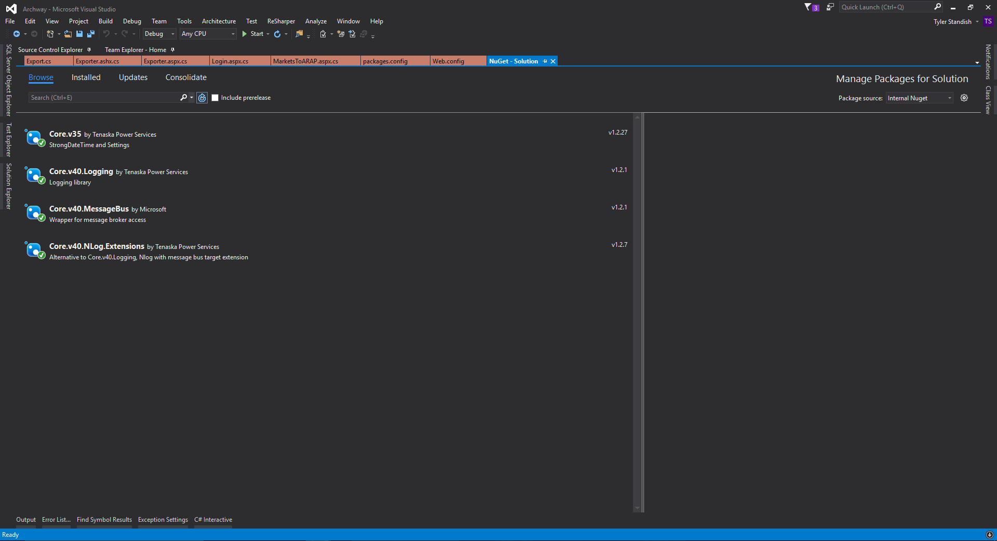The width and height of the screenshot is (997, 541).
Task: Open the Any CPU platform dropdown
Action: tap(208, 34)
